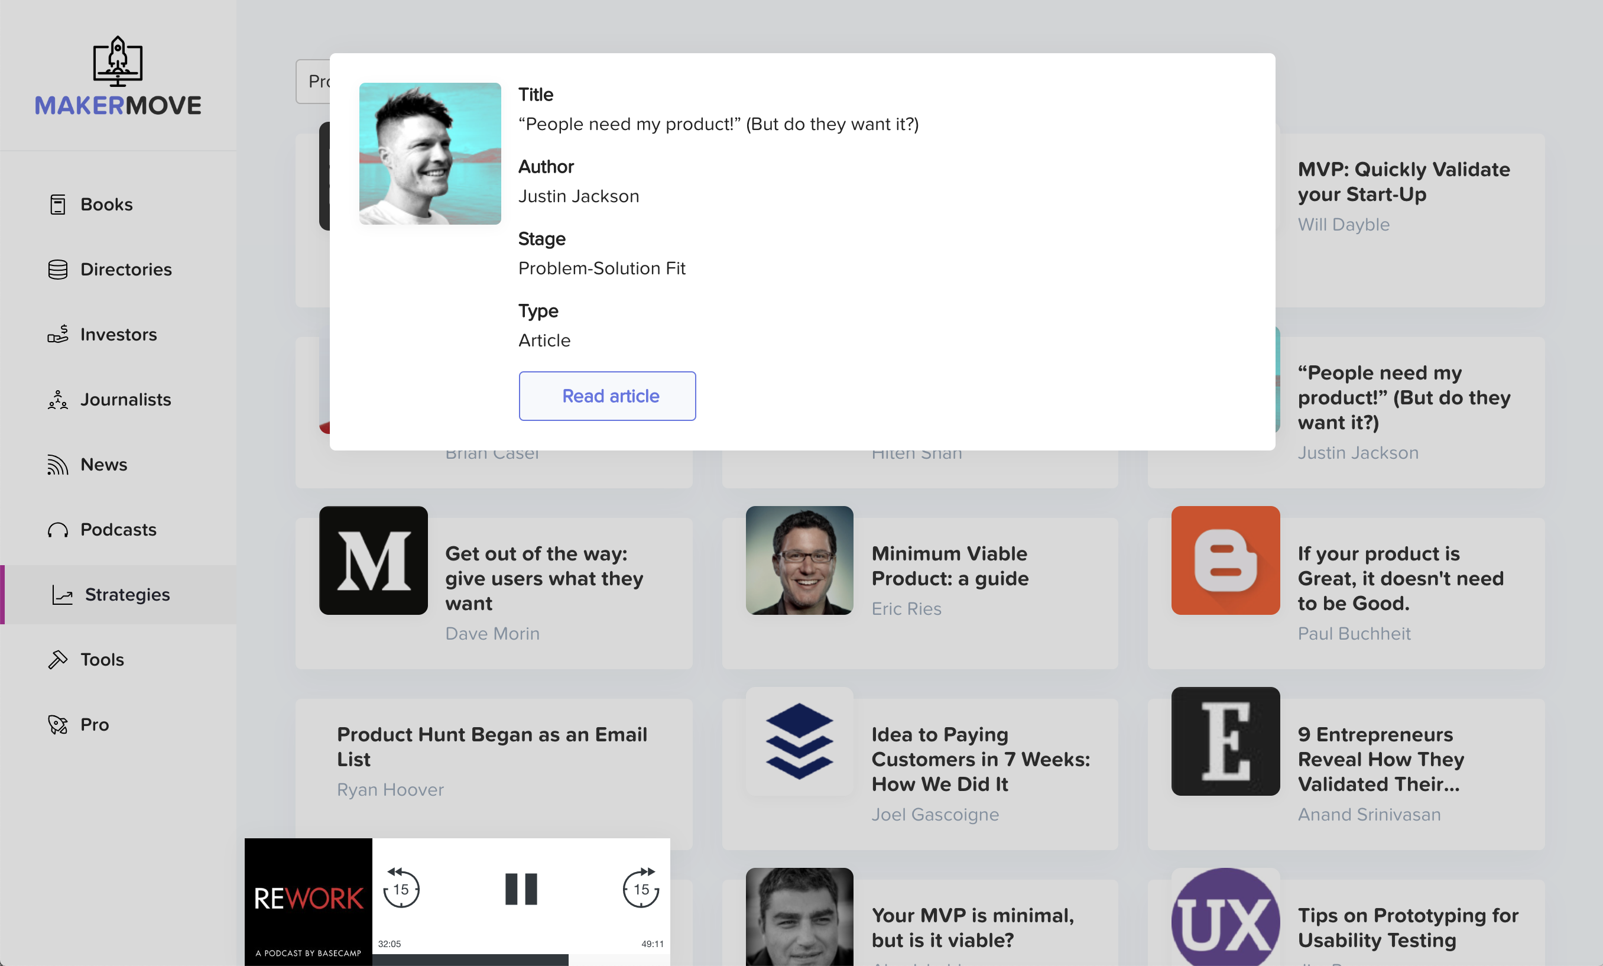The width and height of the screenshot is (1603, 966).
Task: Pause the Rework podcast playback
Action: tap(521, 889)
